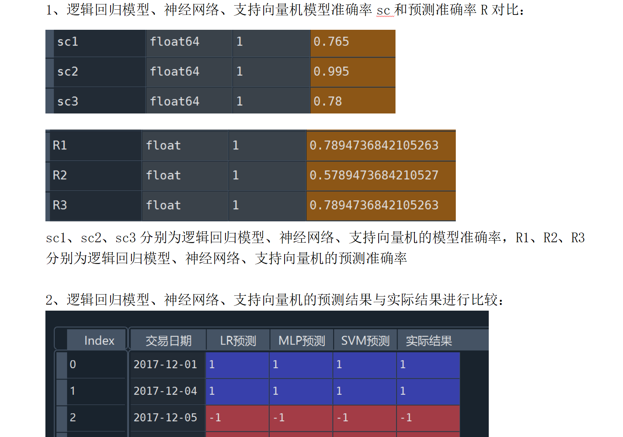Click the 交易日期 column header
Screen dimensions: 623x437
(168, 340)
